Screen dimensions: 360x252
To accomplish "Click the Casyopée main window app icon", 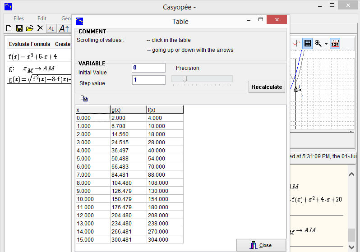I will point(8,7).
